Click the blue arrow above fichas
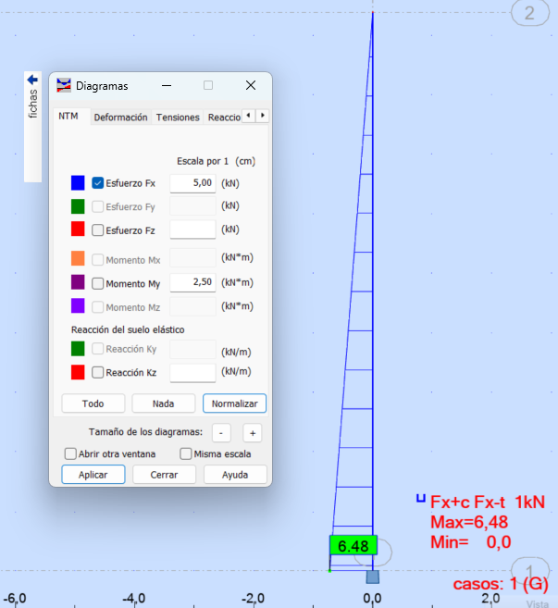Image resolution: width=558 pixels, height=608 pixels. pyautogui.click(x=32, y=80)
